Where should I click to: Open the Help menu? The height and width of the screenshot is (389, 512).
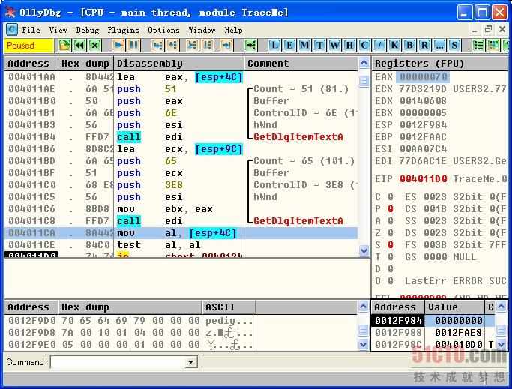(x=233, y=31)
